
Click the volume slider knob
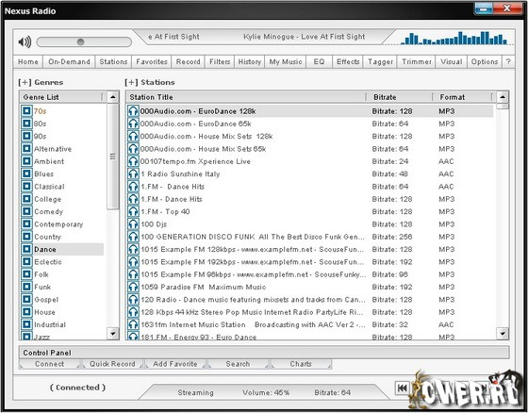point(80,42)
